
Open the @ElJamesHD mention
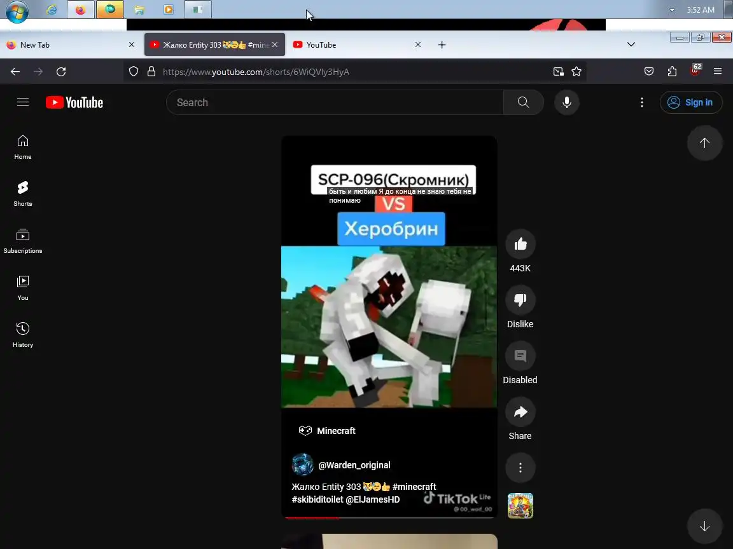[373, 499]
